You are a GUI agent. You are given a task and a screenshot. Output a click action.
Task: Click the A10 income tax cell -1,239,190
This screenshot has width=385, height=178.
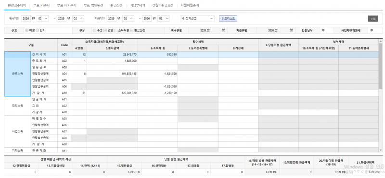[x=158, y=93]
